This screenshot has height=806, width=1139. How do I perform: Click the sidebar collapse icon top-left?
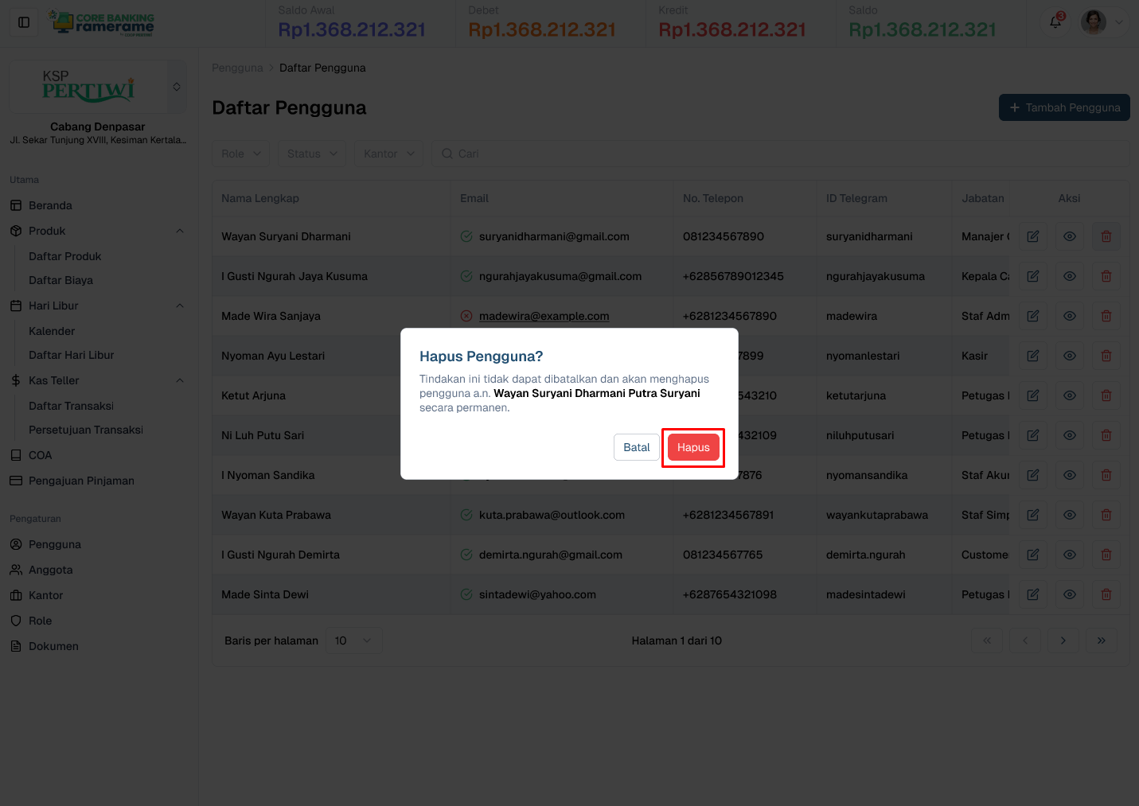pyautogui.click(x=23, y=21)
